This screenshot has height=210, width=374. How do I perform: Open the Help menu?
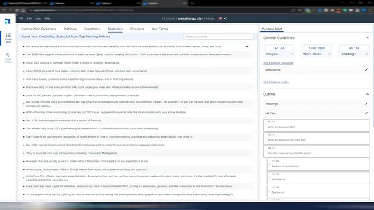click(x=47, y=19)
